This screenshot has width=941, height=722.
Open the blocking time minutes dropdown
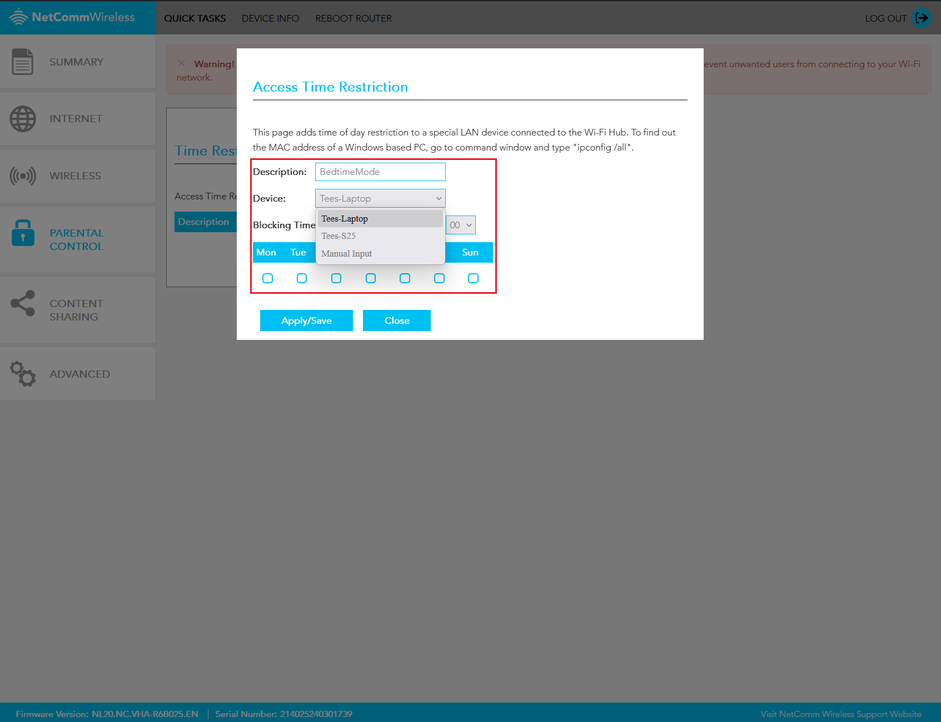pyautogui.click(x=461, y=225)
